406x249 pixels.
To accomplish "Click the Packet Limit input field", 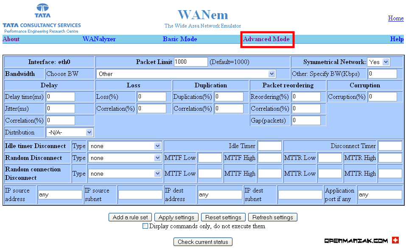I will click(191, 62).
